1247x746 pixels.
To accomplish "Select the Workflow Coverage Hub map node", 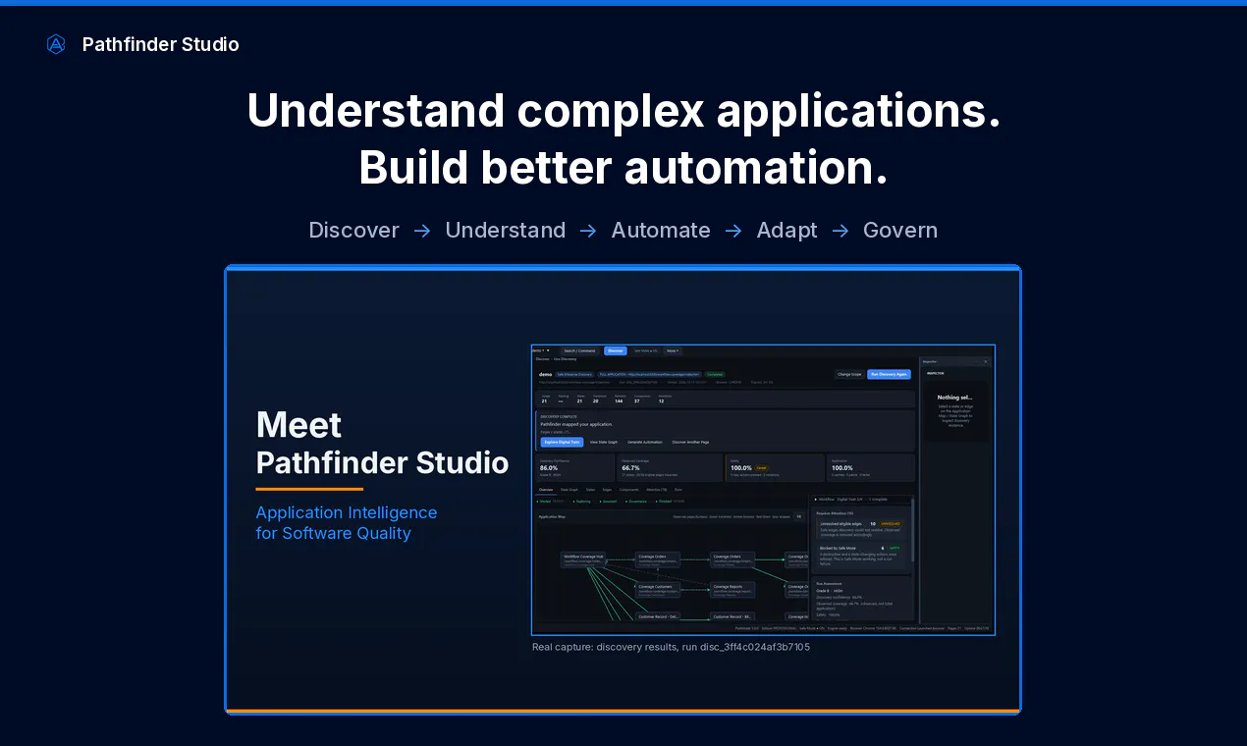I will 583,559.
